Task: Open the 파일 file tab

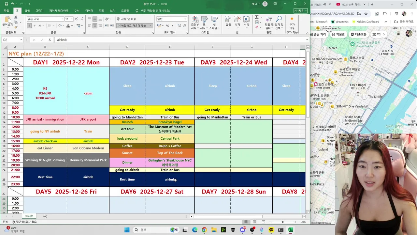Action: (x=7, y=11)
